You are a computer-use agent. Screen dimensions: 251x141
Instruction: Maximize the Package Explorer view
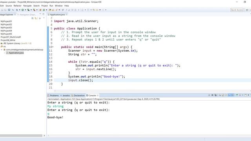[44, 14]
